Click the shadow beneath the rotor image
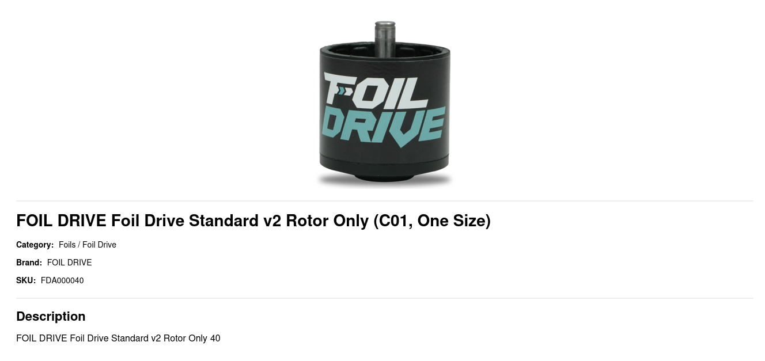 [x=384, y=183]
